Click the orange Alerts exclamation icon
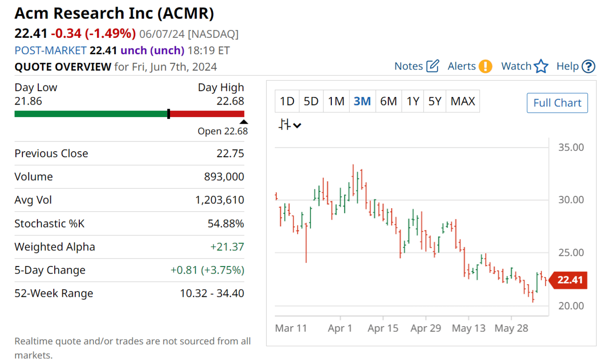This screenshot has width=603, height=364. 485,66
